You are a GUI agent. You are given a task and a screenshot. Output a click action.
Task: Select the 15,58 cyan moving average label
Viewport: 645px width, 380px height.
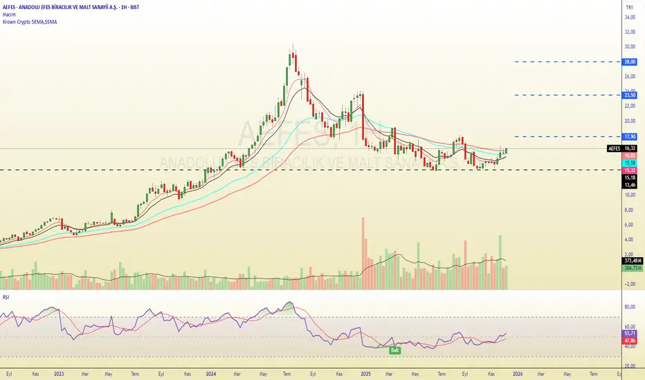(630, 163)
